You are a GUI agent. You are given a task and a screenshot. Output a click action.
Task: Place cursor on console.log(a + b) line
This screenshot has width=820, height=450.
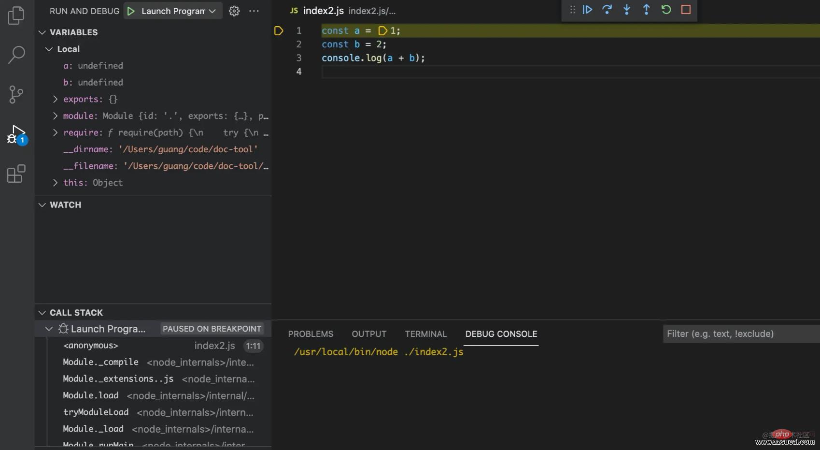pyautogui.click(x=373, y=58)
